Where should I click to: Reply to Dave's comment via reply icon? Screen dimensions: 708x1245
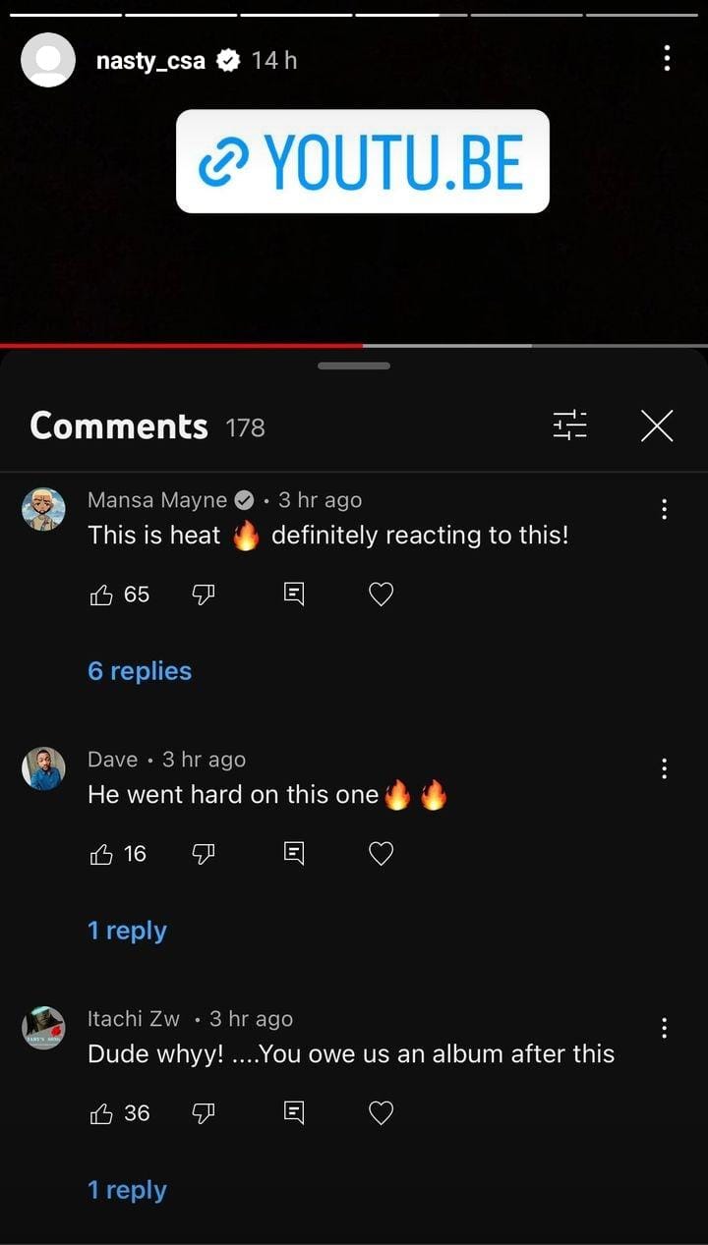coord(293,854)
